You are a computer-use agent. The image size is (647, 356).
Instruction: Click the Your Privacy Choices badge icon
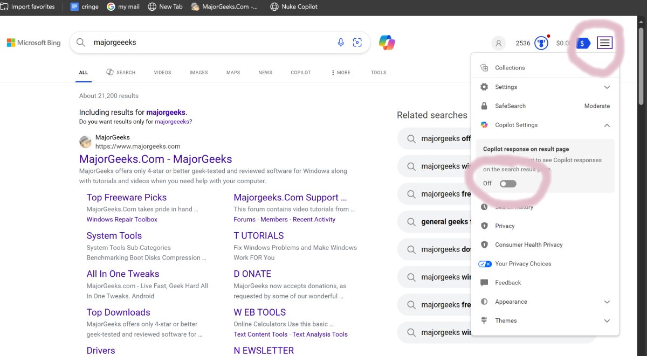(x=485, y=264)
